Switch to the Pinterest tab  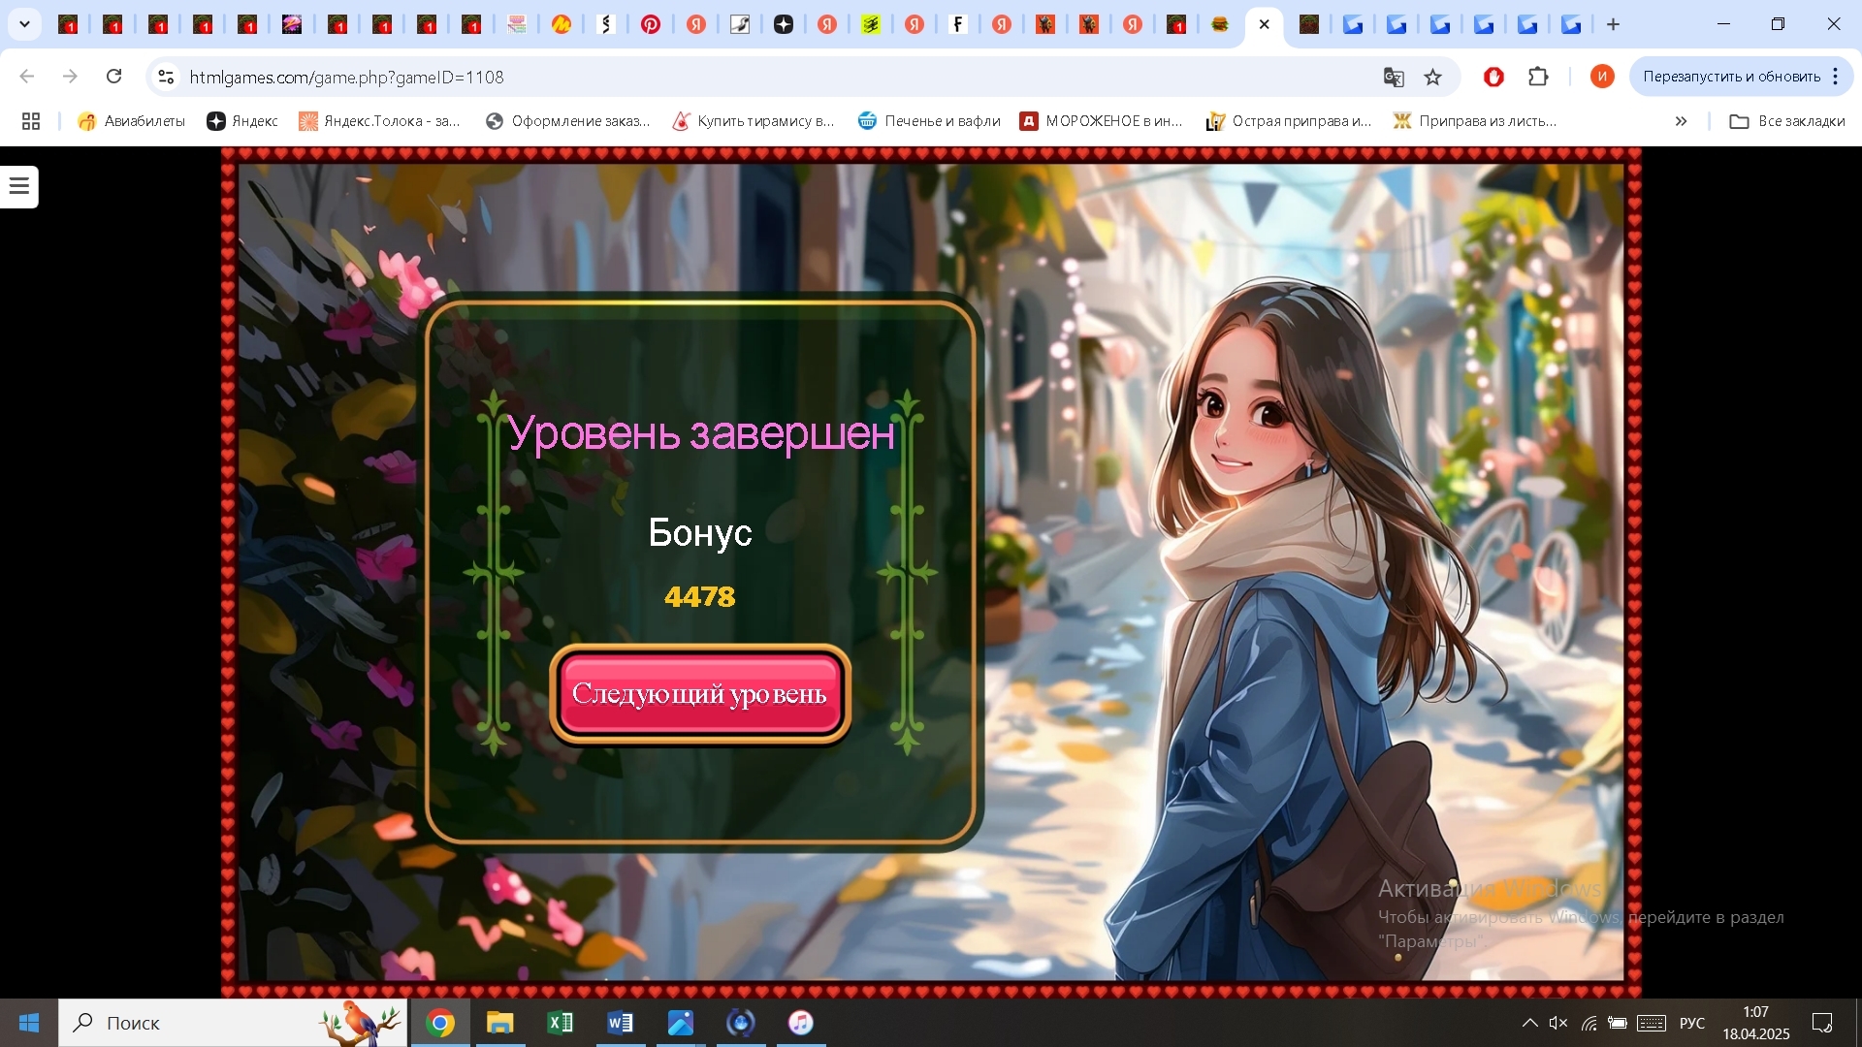tap(651, 24)
